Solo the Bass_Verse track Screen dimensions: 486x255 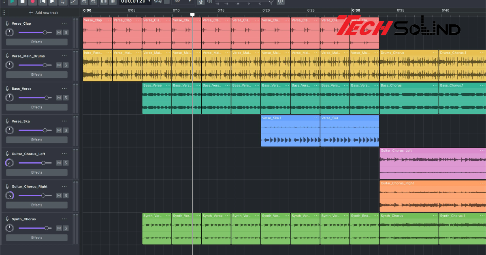[66, 98]
